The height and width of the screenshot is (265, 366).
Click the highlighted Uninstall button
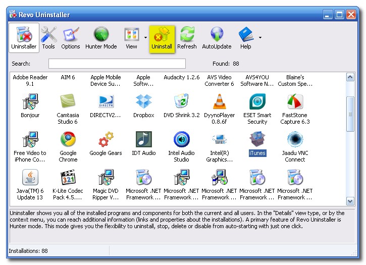coord(162,39)
